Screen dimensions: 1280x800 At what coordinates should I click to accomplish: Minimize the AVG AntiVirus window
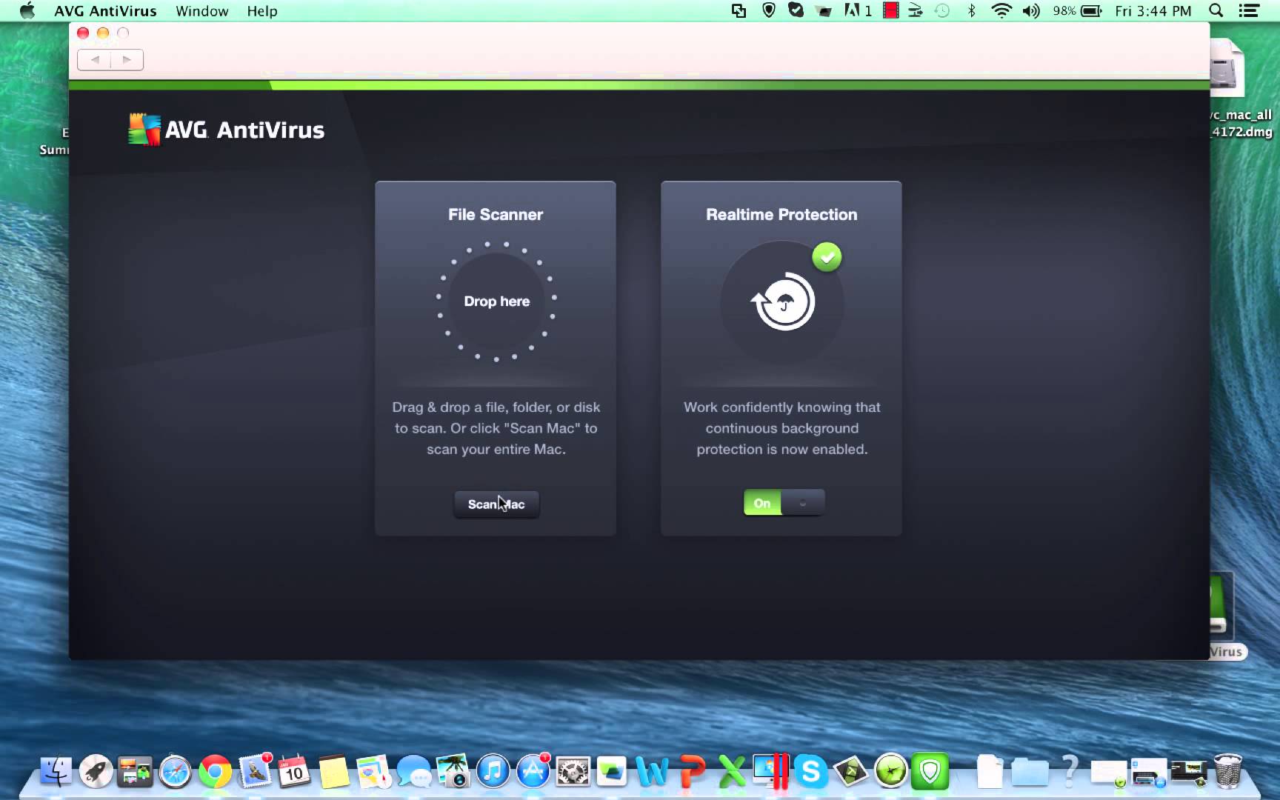click(103, 33)
